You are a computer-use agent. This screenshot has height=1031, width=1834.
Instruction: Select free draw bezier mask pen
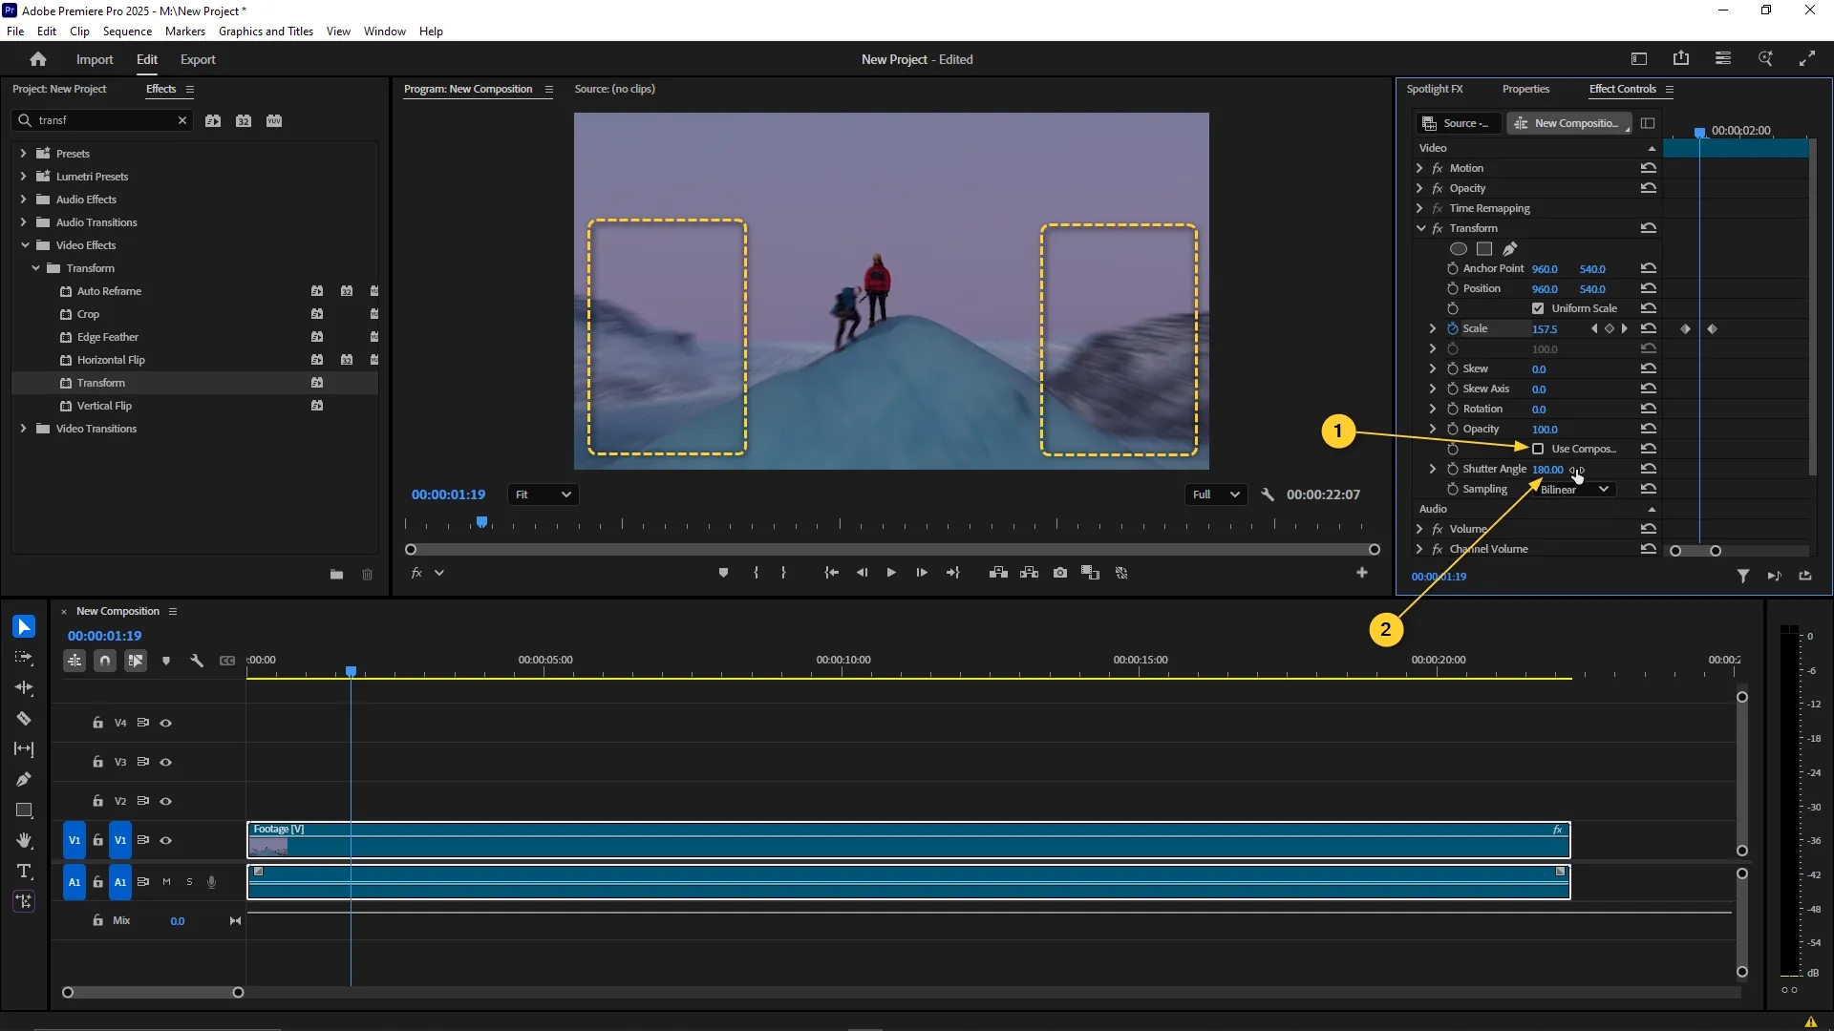(1510, 249)
